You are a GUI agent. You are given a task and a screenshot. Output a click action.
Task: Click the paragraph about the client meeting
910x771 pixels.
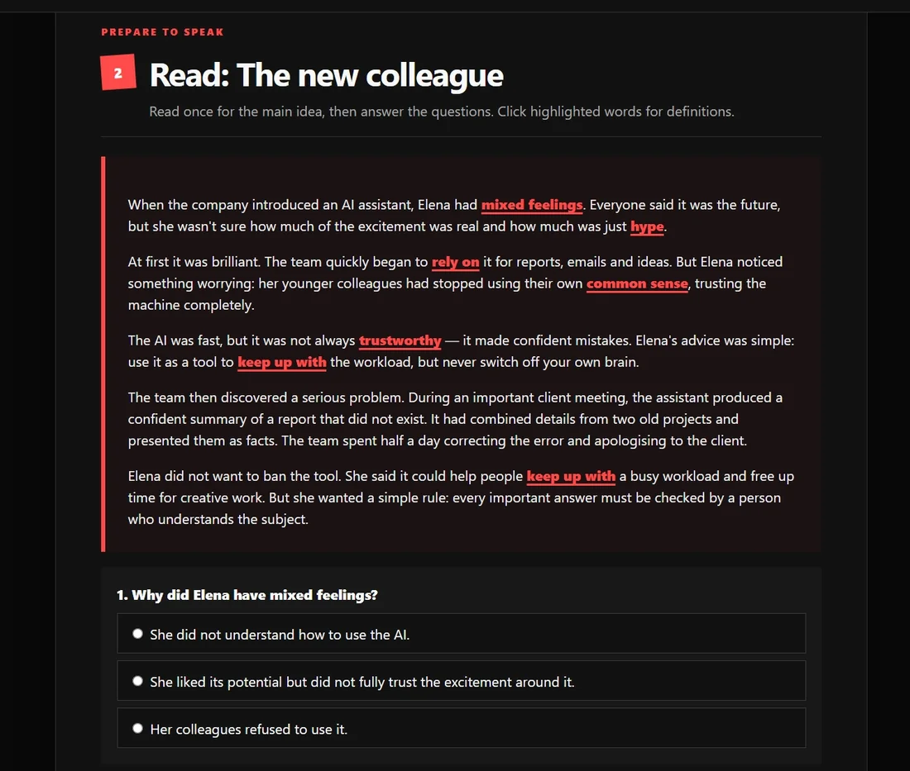click(456, 419)
